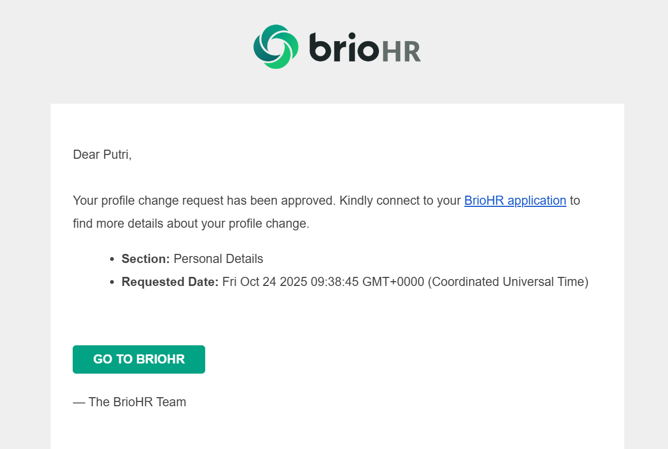Viewport: 668px width, 449px height.
Task: Click the "GMT+0000" timezone offset text
Action: (x=393, y=282)
